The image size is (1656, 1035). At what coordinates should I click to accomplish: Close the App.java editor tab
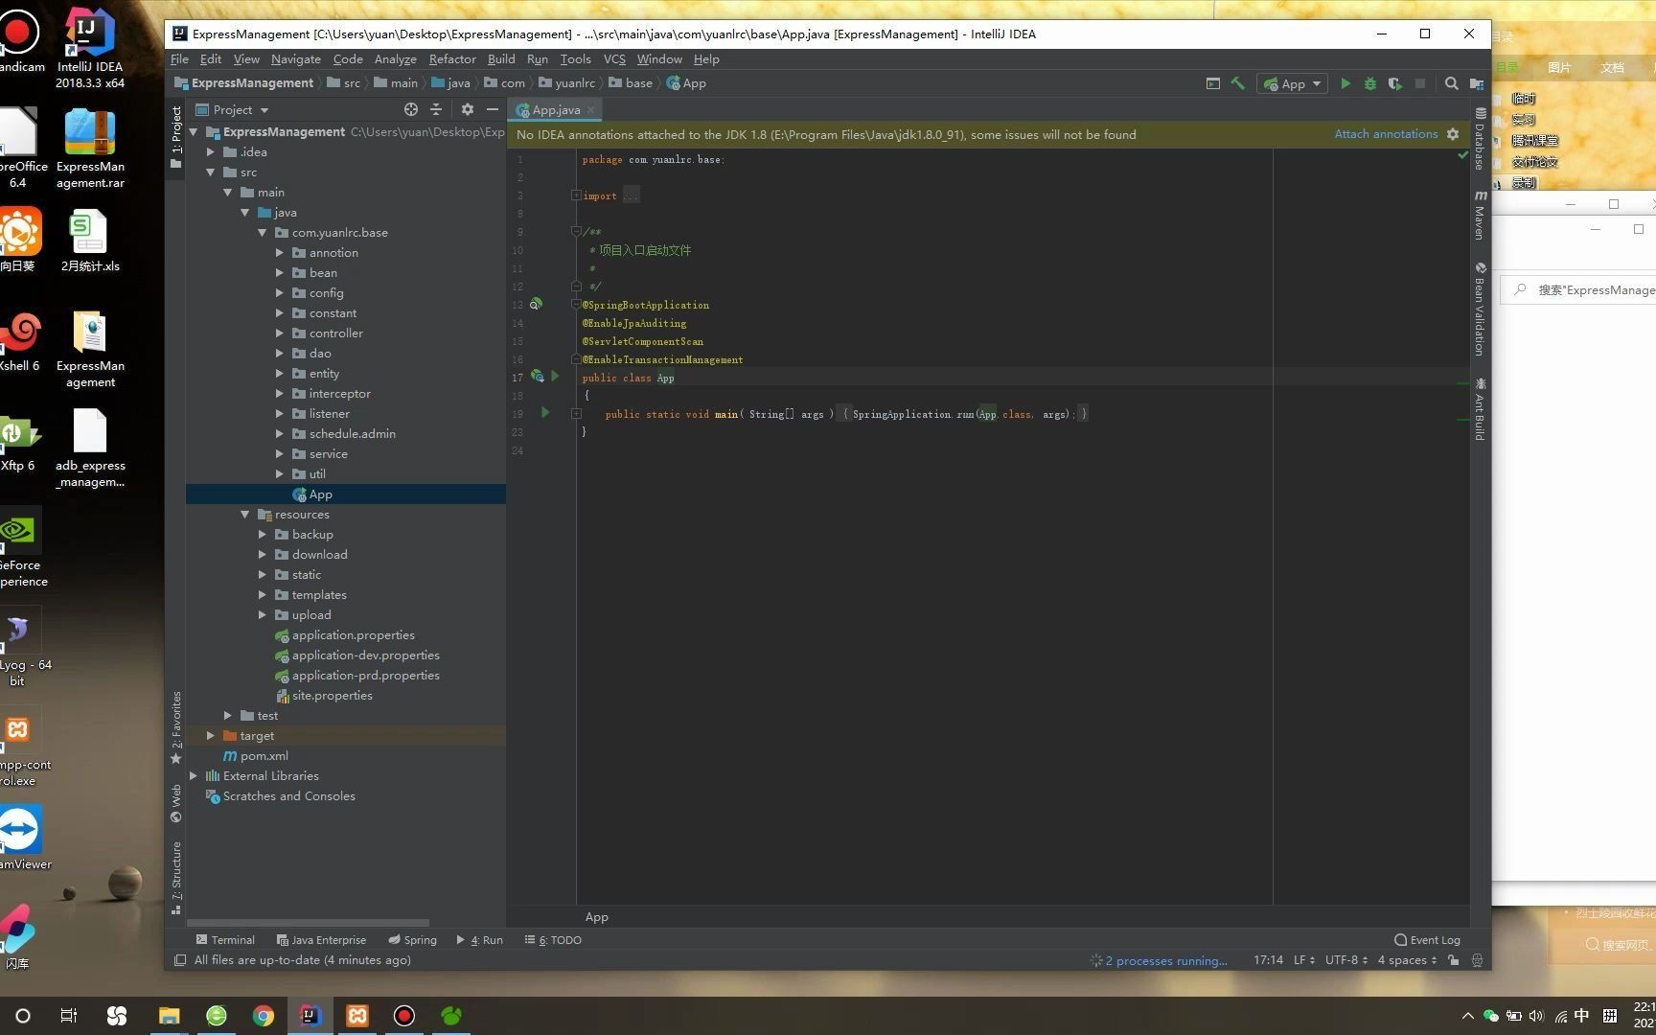coord(591,110)
